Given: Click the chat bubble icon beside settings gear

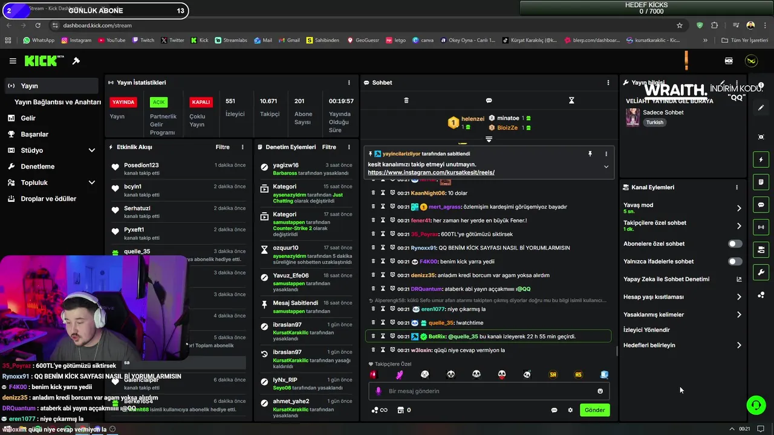Looking at the screenshot, I should 554,410.
